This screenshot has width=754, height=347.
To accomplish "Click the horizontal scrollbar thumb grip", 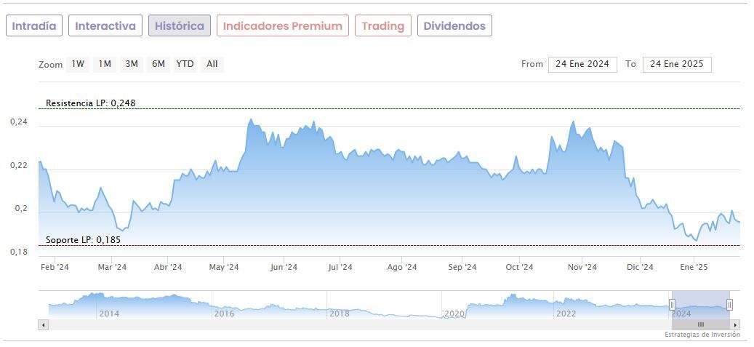I will pos(701,324).
